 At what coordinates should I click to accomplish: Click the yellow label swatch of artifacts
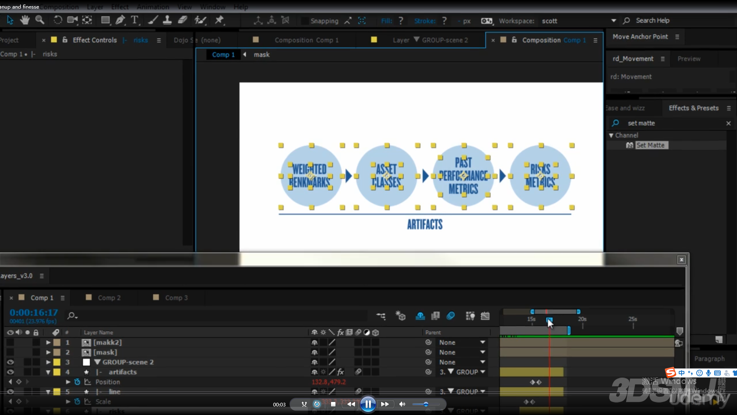coord(57,372)
